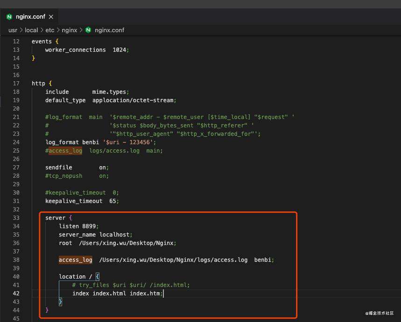Click the 'server' block keyword
This screenshot has width=401, height=322.
pos(55,218)
